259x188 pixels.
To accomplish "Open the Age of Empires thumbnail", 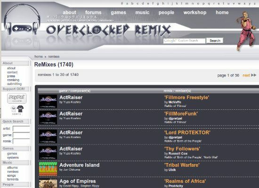I will (48, 183).
